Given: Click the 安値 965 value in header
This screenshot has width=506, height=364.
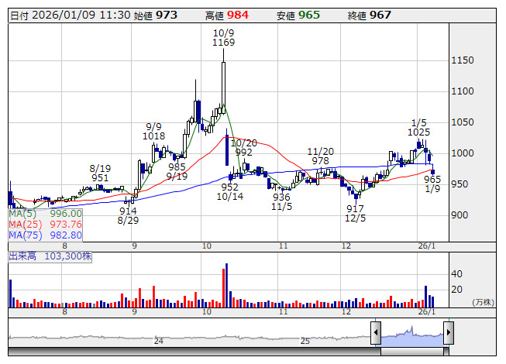Looking at the screenshot, I should tap(298, 15).
